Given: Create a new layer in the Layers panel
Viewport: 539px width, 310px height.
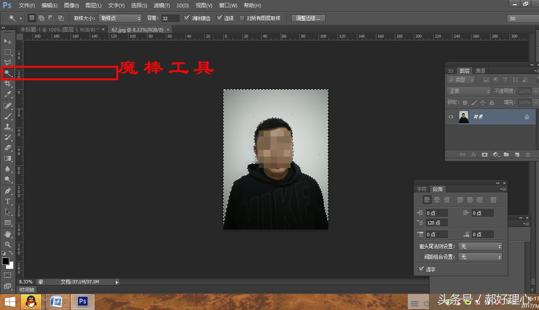Looking at the screenshot, I should coord(517,154).
